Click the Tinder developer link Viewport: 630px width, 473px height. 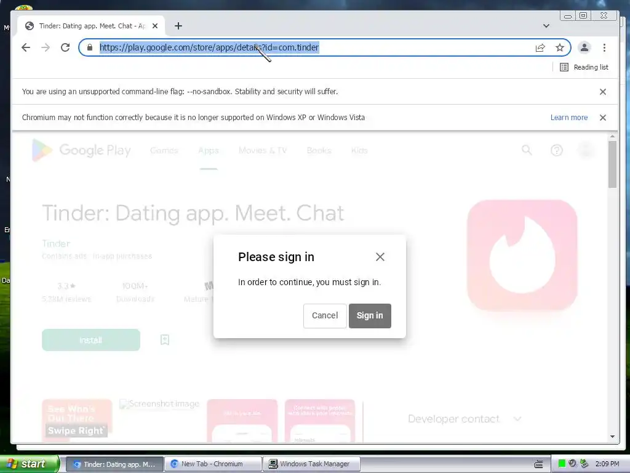click(56, 243)
